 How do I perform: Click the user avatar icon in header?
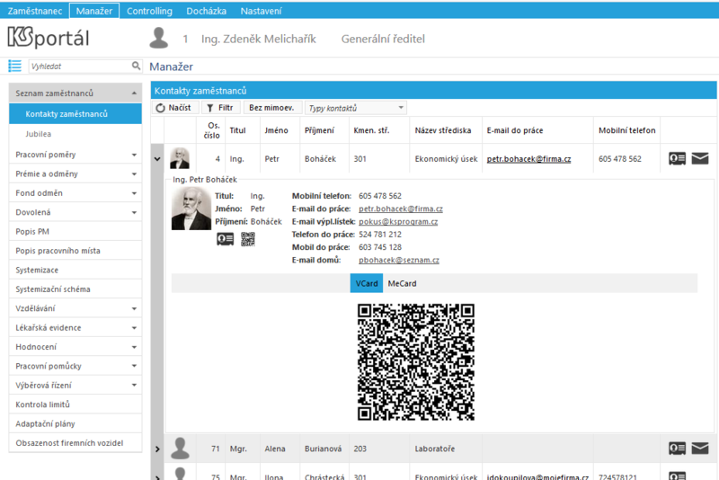click(x=159, y=38)
